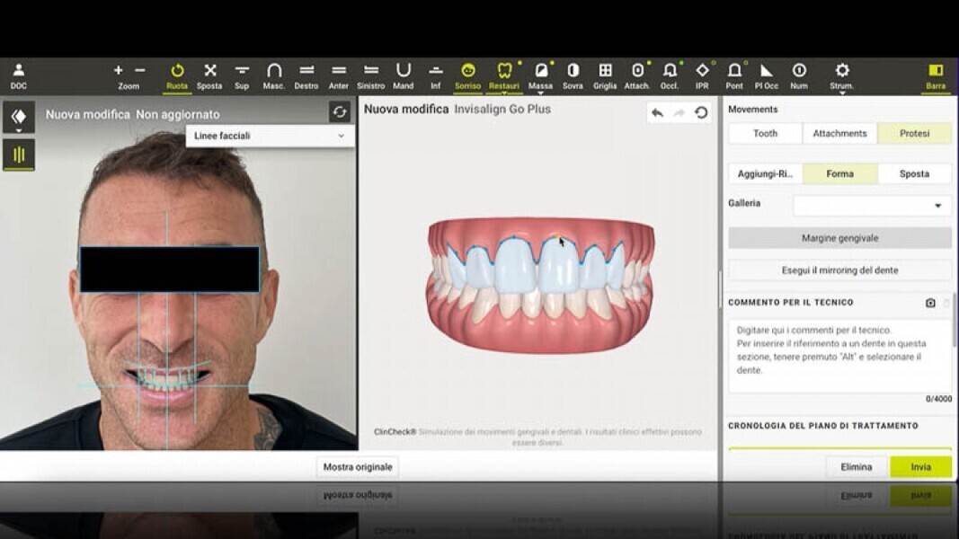Expand the Linee facciali dropdown
The height and width of the screenshot is (539, 959).
(x=270, y=136)
